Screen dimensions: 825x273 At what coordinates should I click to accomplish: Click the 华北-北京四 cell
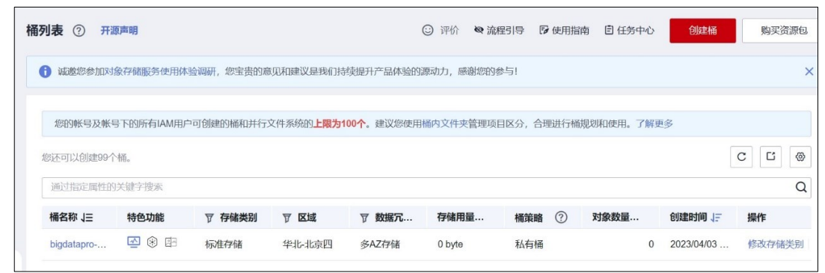tap(307, 244)
